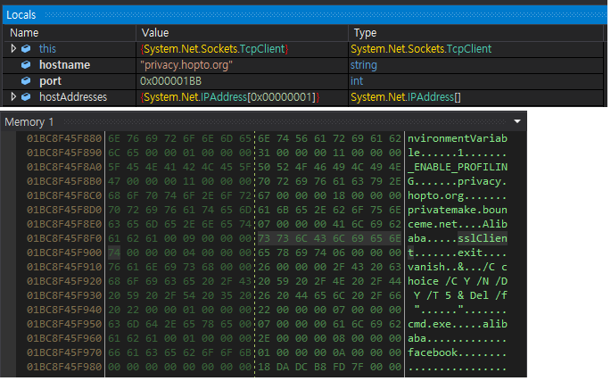
Task: Click the Value column header
Action: point(155,33)
